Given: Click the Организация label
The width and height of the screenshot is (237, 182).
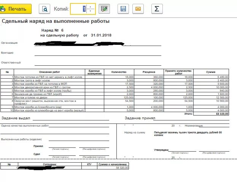Looking at the screenshot, I should tap(9, 43).
